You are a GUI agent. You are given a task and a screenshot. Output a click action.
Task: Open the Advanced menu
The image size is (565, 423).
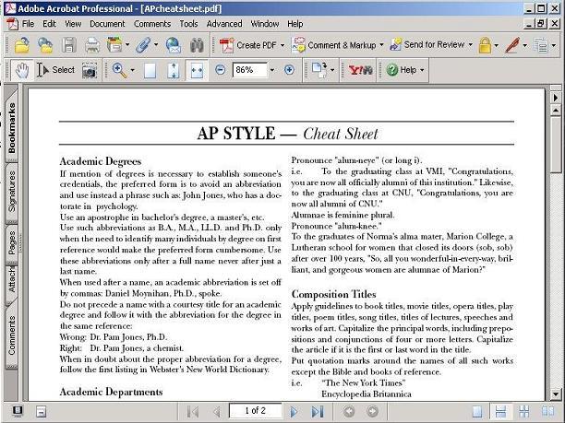click(x=224, y=24)
